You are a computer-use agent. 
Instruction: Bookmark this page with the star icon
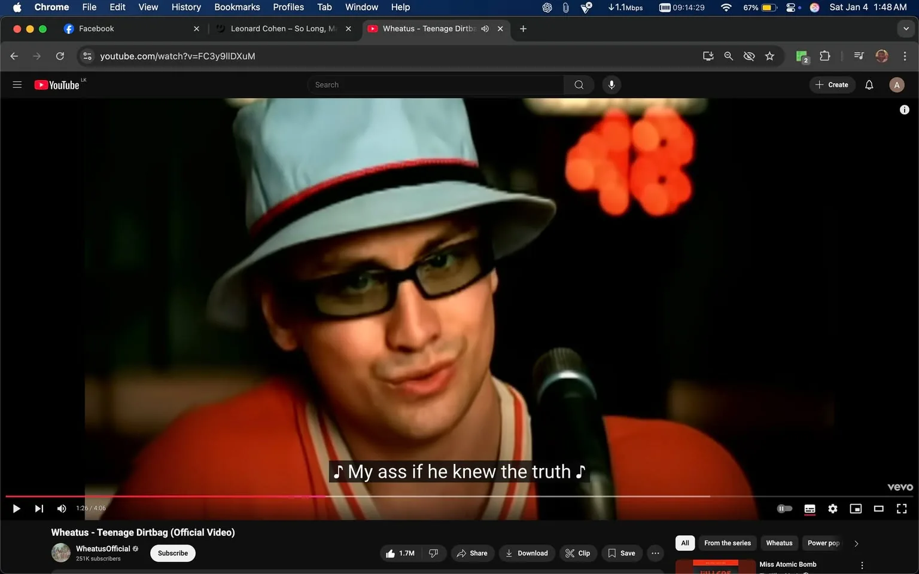click(769, 56)
